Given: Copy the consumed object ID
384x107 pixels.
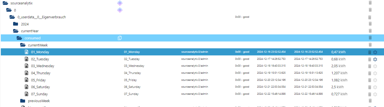Looking at the screenshot, I should pyautogui.click(x=119, y=38).
